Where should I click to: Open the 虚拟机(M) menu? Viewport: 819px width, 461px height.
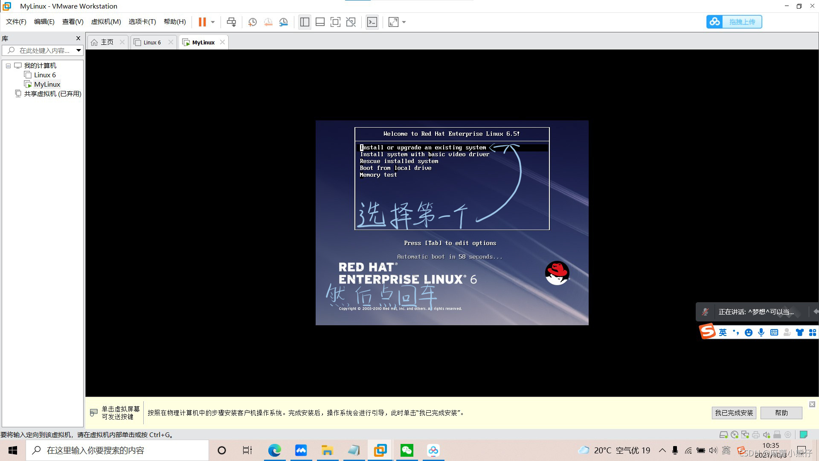pos(106,22)
